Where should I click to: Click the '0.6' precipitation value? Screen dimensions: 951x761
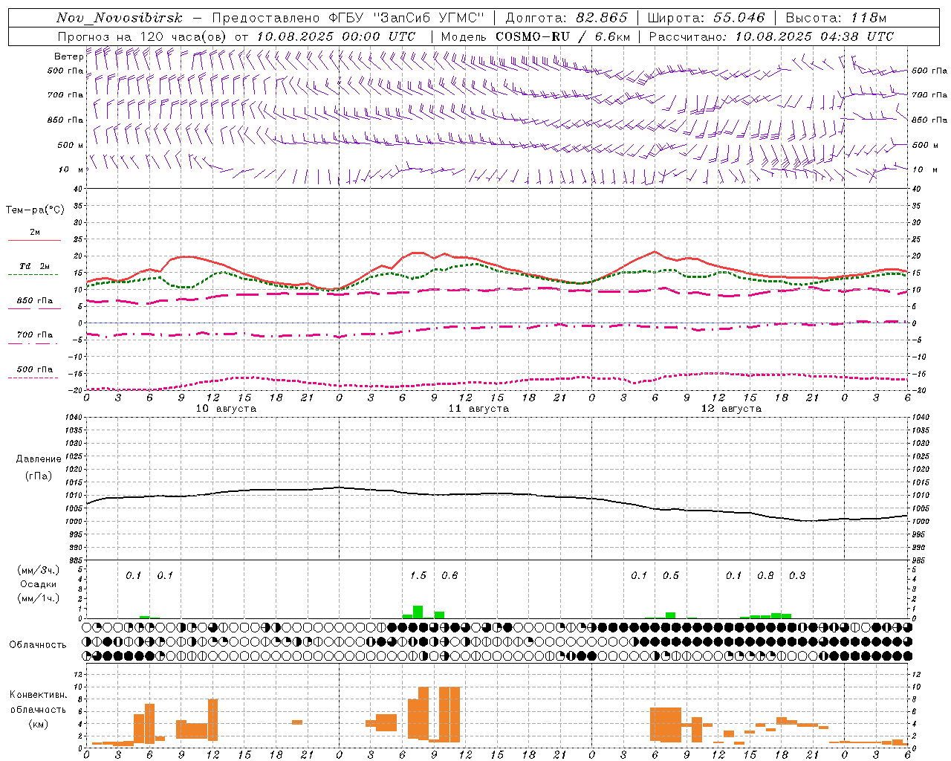(449, 575)
